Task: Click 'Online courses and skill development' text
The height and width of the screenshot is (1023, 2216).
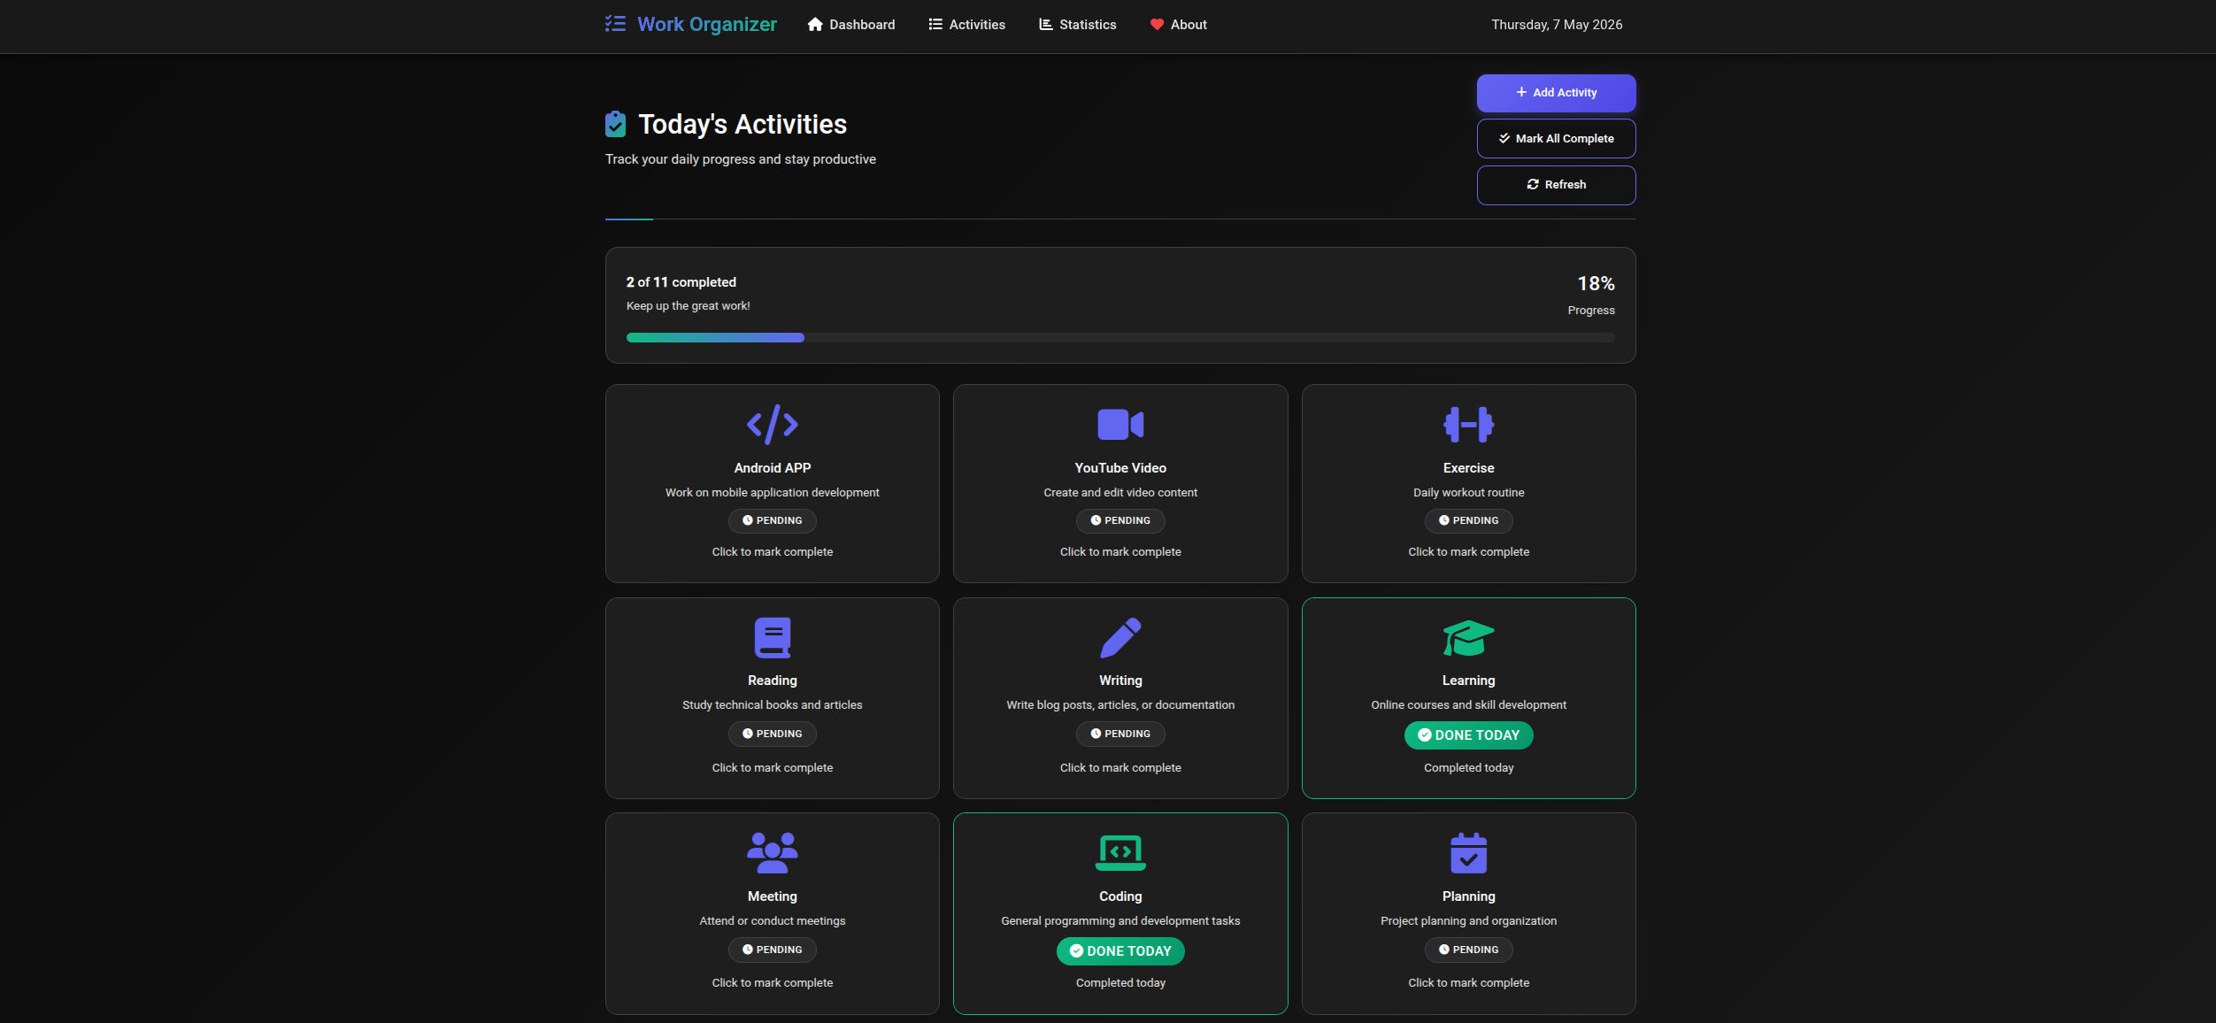Action: pyautogui.click(x=1468, y=704)
